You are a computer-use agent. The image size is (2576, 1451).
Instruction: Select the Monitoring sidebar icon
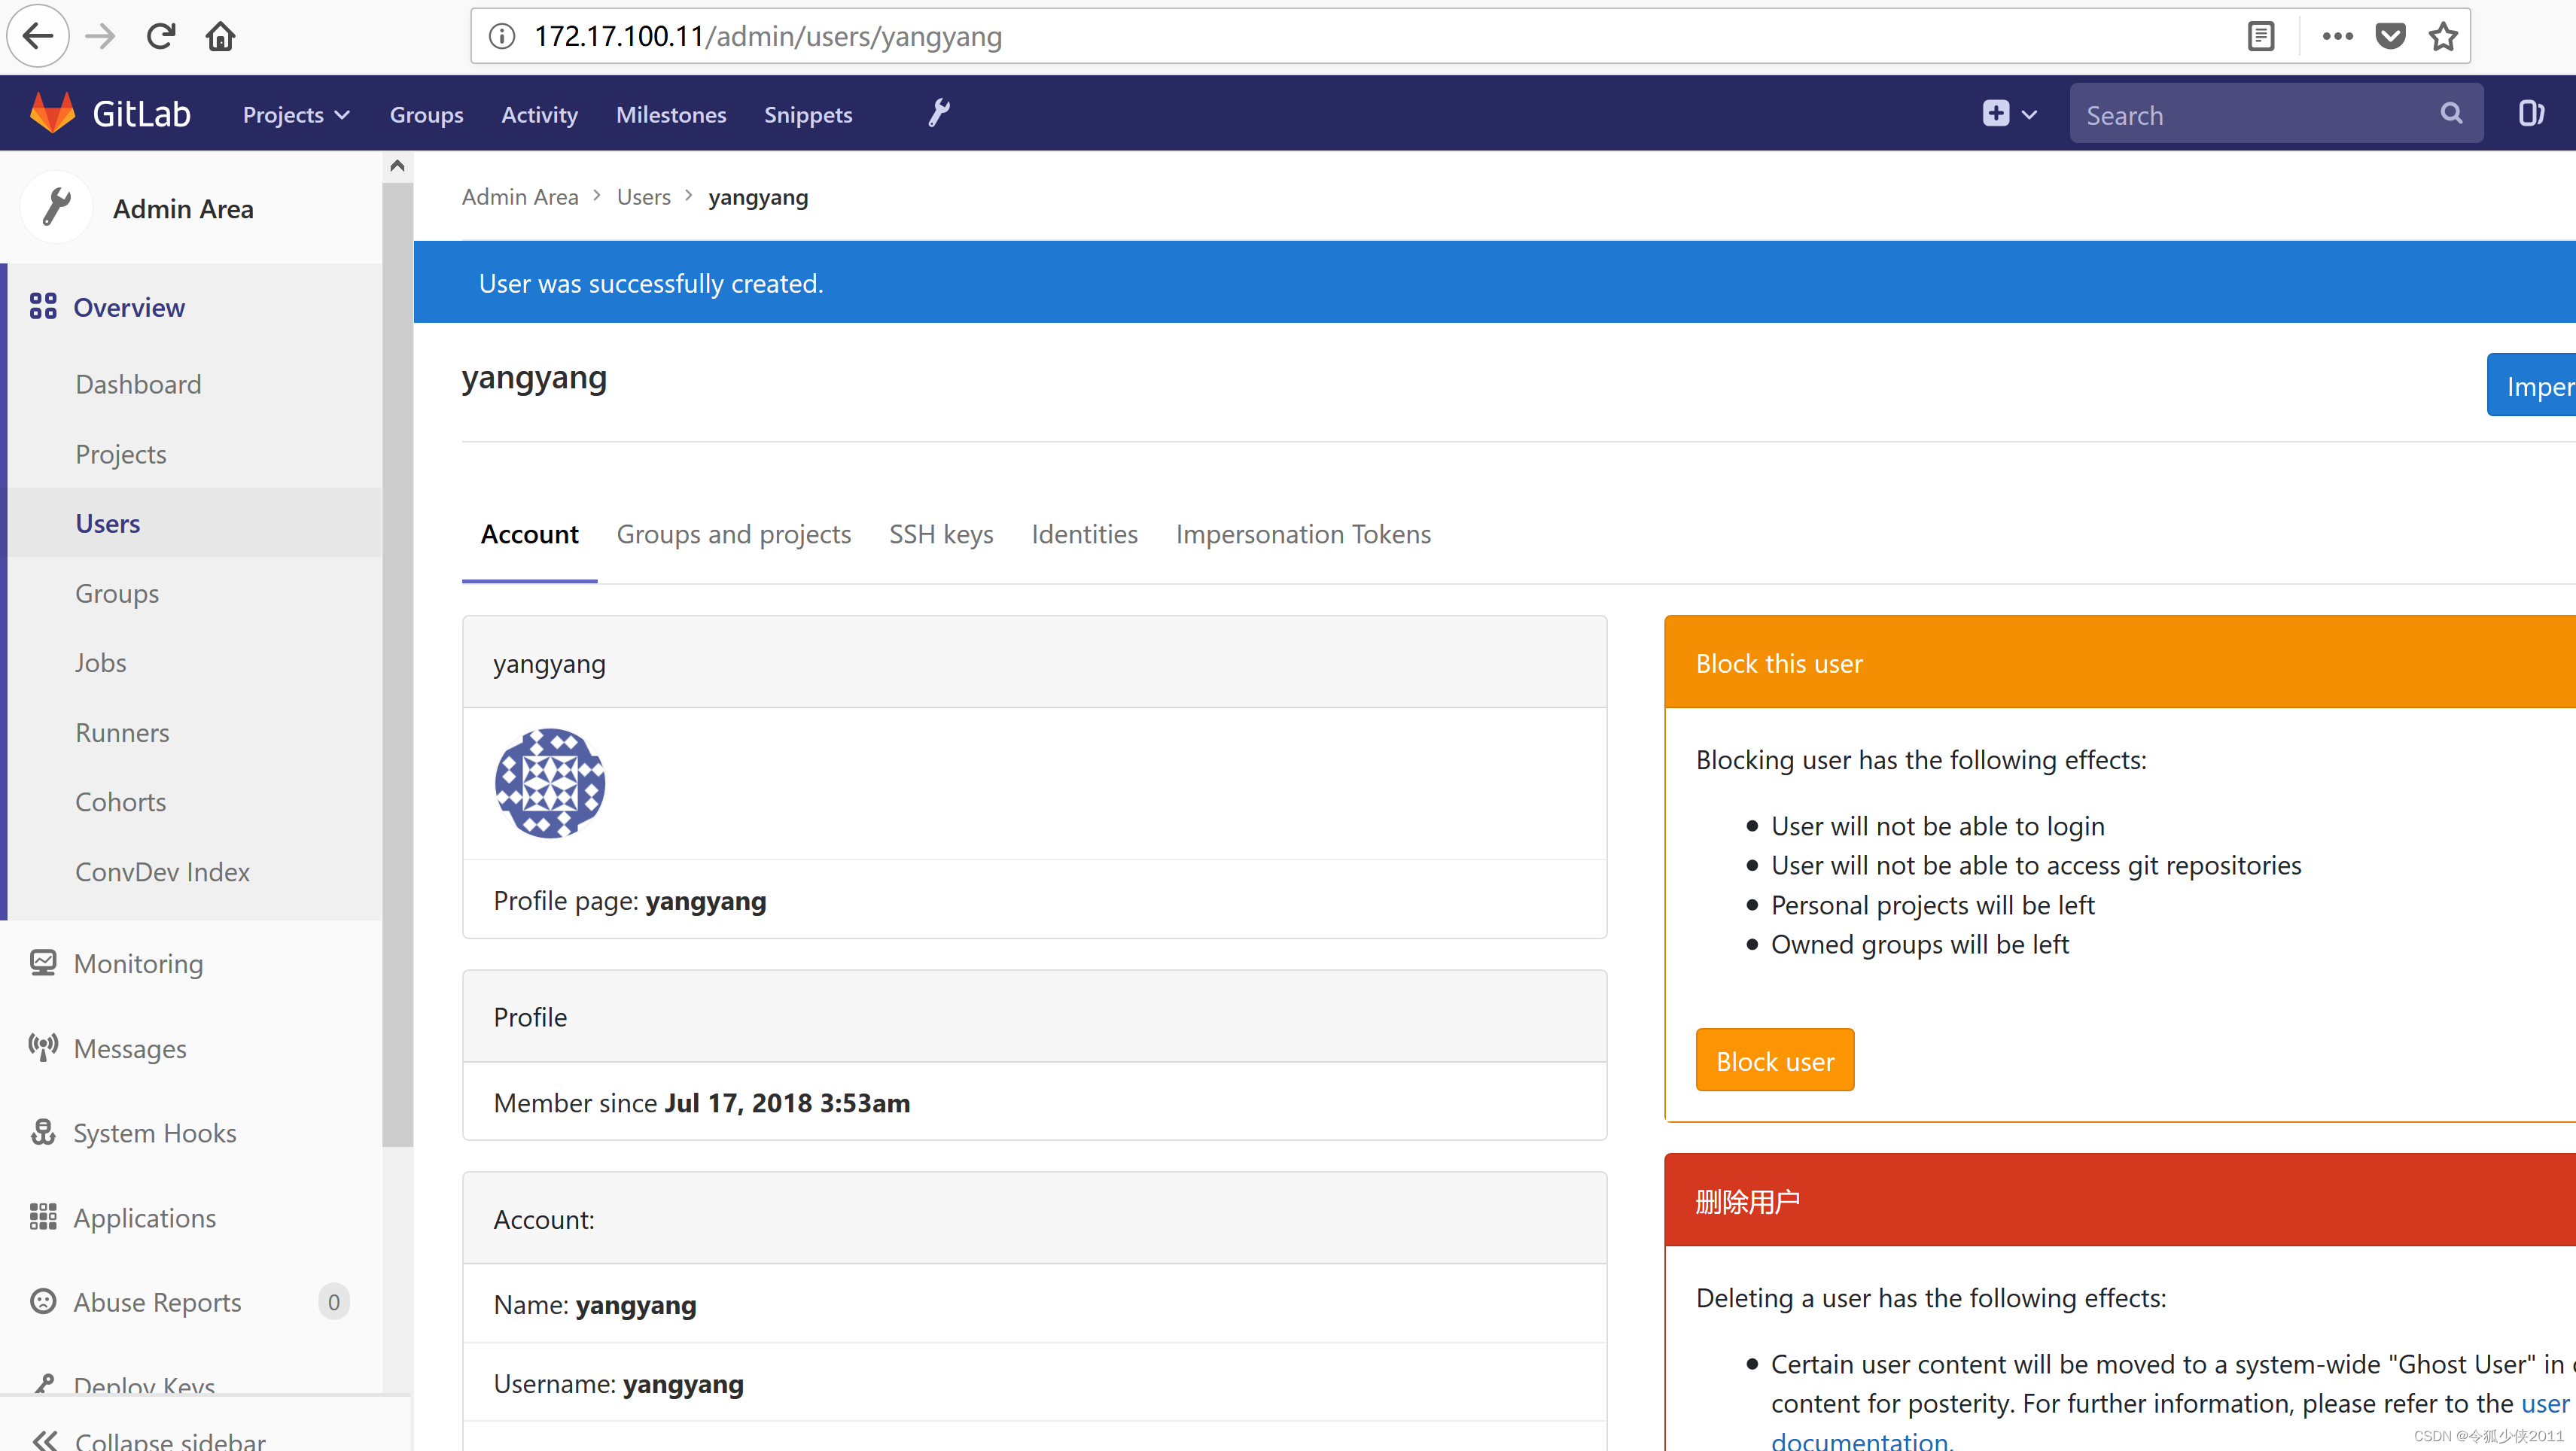click(42, 963)
